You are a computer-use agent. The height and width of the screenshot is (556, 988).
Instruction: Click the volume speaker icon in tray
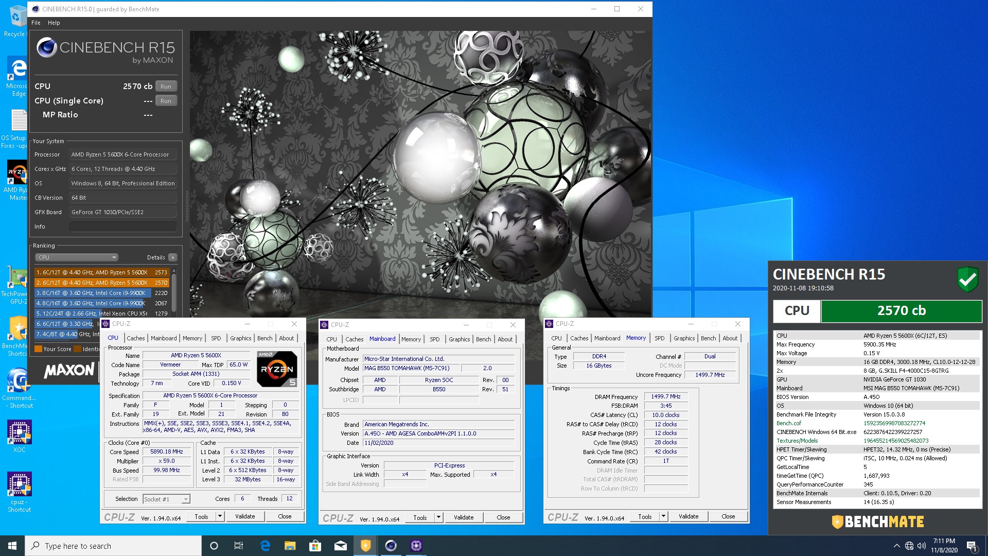point(921,546)
